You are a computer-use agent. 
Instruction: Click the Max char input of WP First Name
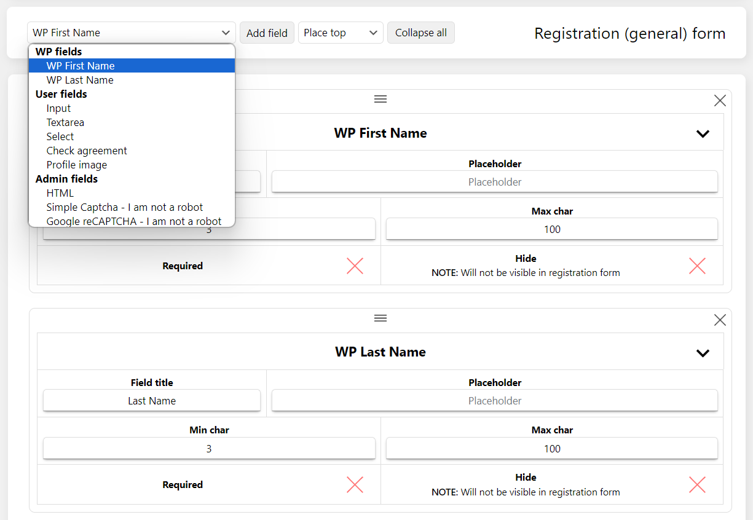[552, 229]
